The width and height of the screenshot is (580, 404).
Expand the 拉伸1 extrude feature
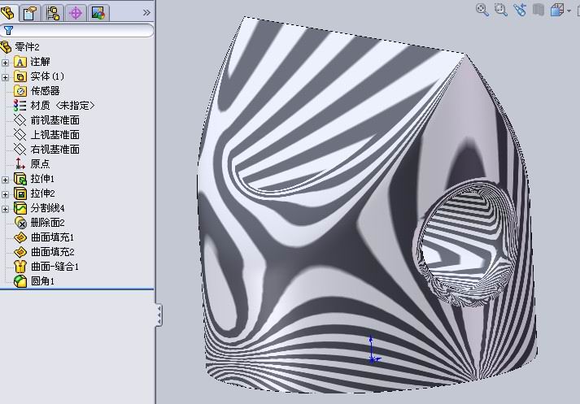click(5, 180)
